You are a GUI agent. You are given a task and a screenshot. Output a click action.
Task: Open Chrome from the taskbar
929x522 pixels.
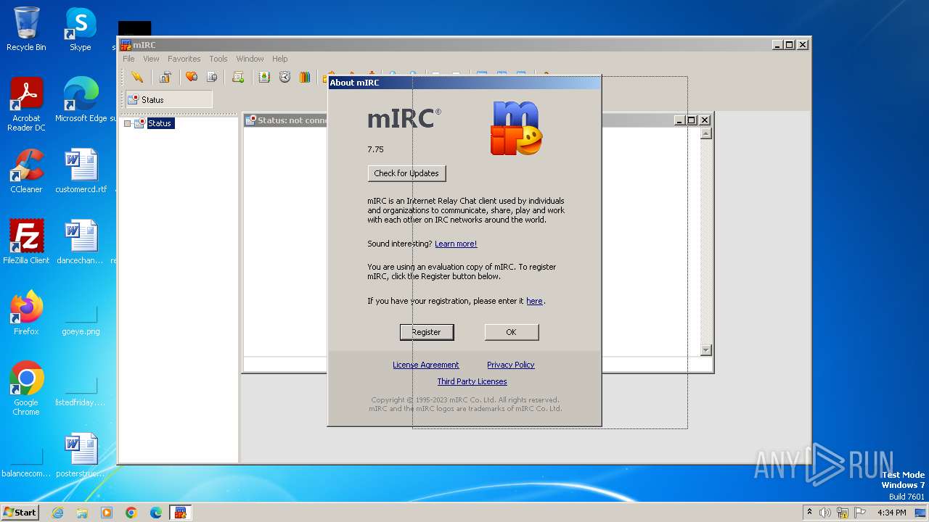coord(131,513)
